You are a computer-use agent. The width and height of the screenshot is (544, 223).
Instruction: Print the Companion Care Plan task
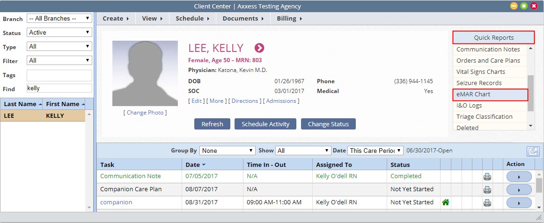[x=487, y=190]
